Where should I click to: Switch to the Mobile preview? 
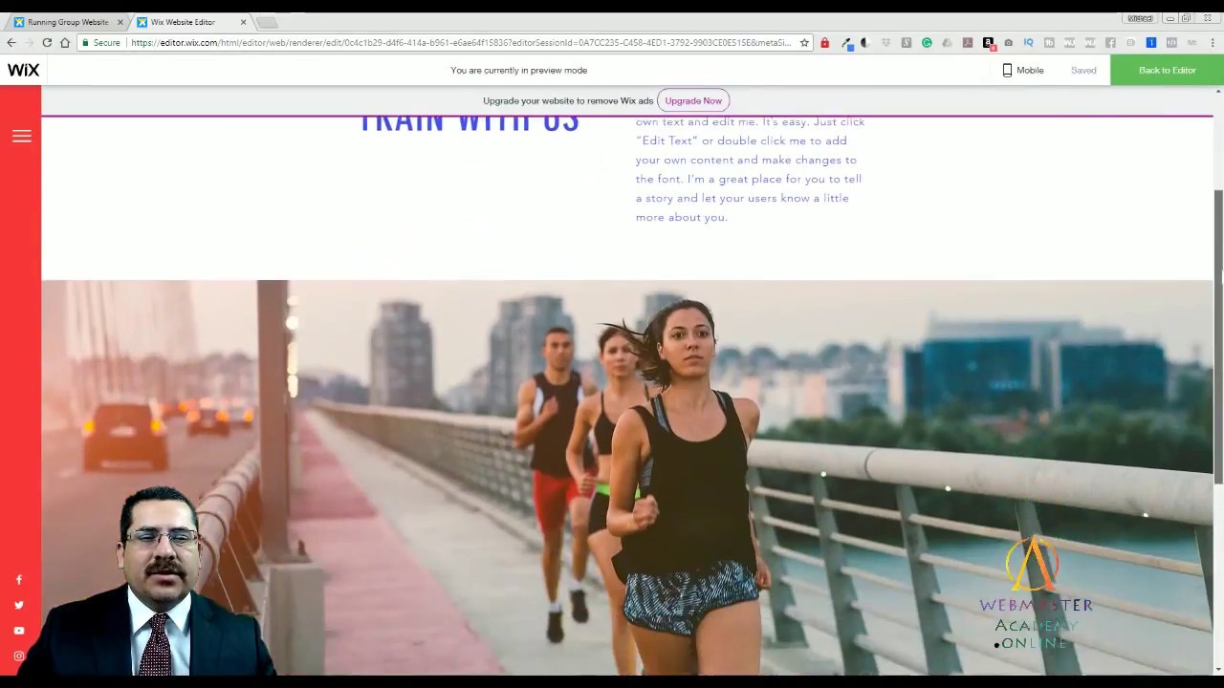tap(1022, 70)
